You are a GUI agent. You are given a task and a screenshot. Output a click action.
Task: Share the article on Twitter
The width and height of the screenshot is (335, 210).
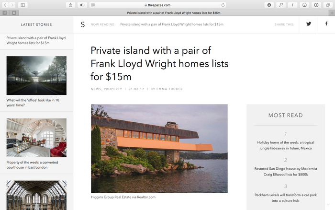click(x=308, y=24)
